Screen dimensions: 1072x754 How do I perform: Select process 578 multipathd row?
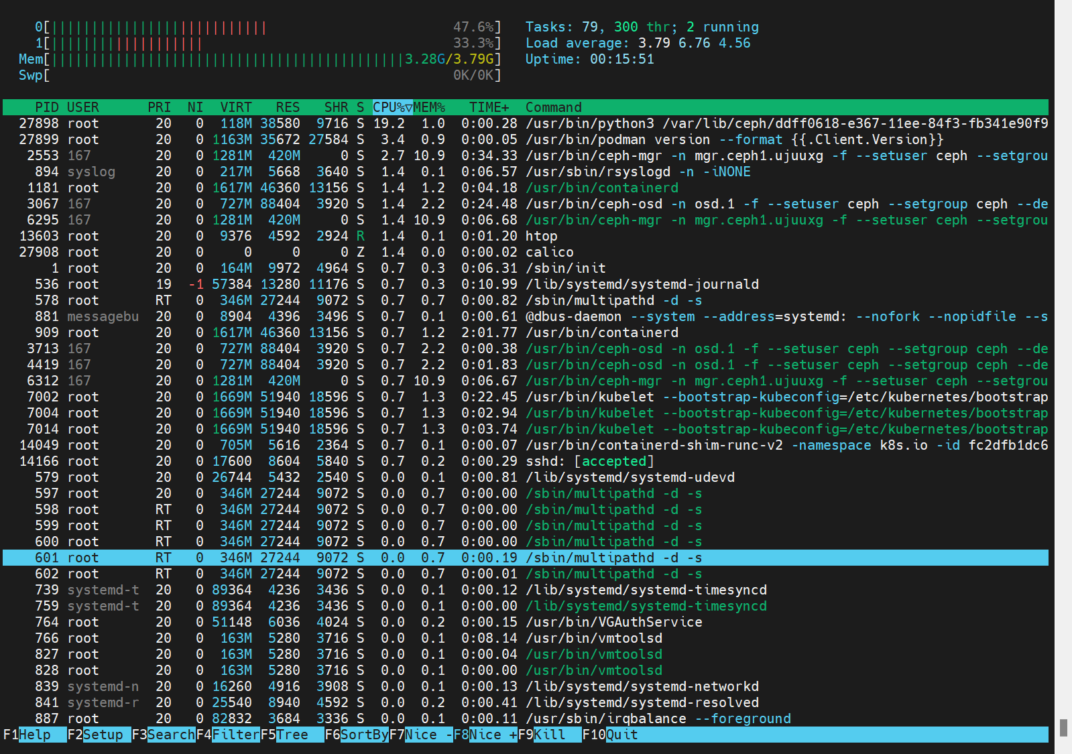[x=526, y=300]
